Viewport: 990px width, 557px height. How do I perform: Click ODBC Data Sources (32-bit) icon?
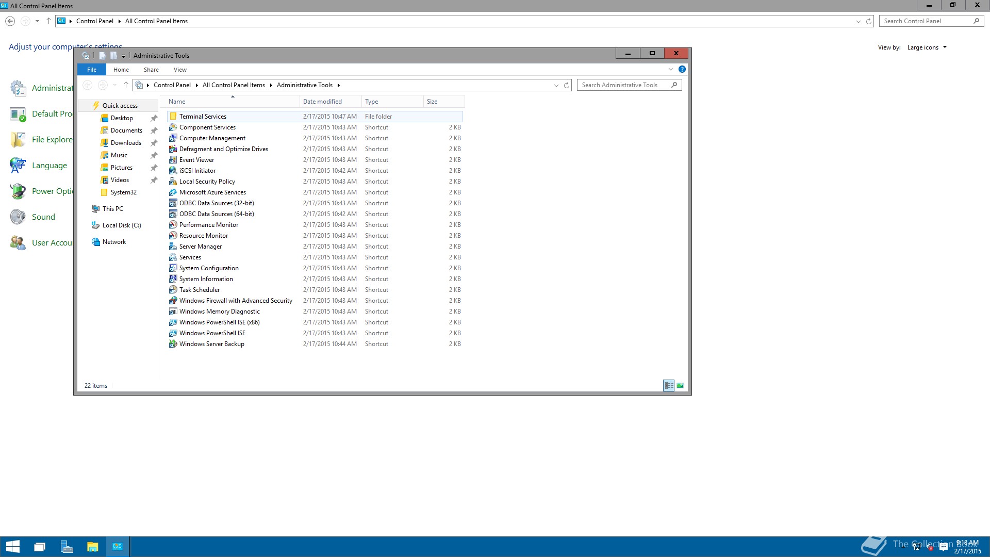click(x=173, y=203)
